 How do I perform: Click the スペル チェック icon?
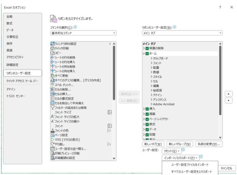52,85
